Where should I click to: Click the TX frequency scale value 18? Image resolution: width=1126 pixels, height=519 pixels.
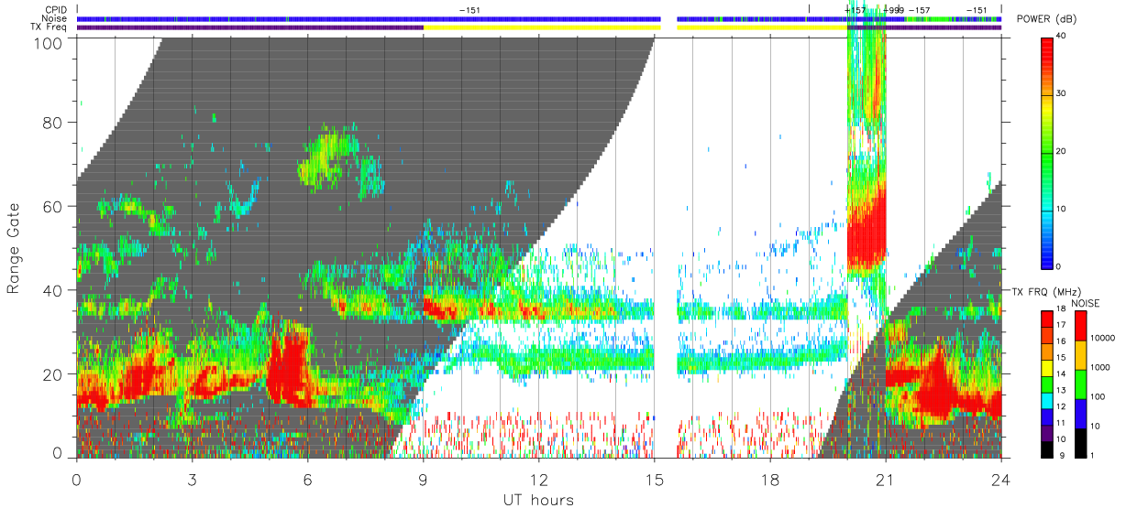[x=1061, y=309]
